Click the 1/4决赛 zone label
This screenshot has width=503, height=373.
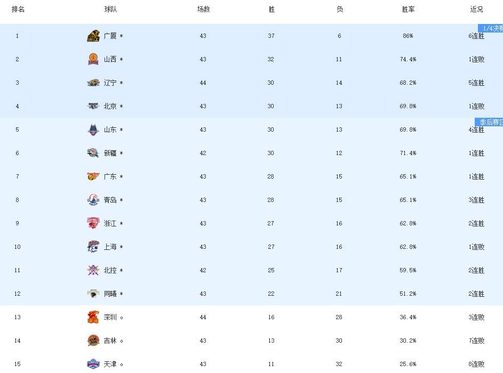click(x=491, y=28)
